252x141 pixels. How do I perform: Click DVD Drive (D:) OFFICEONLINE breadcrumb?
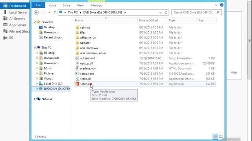(103, 12)
